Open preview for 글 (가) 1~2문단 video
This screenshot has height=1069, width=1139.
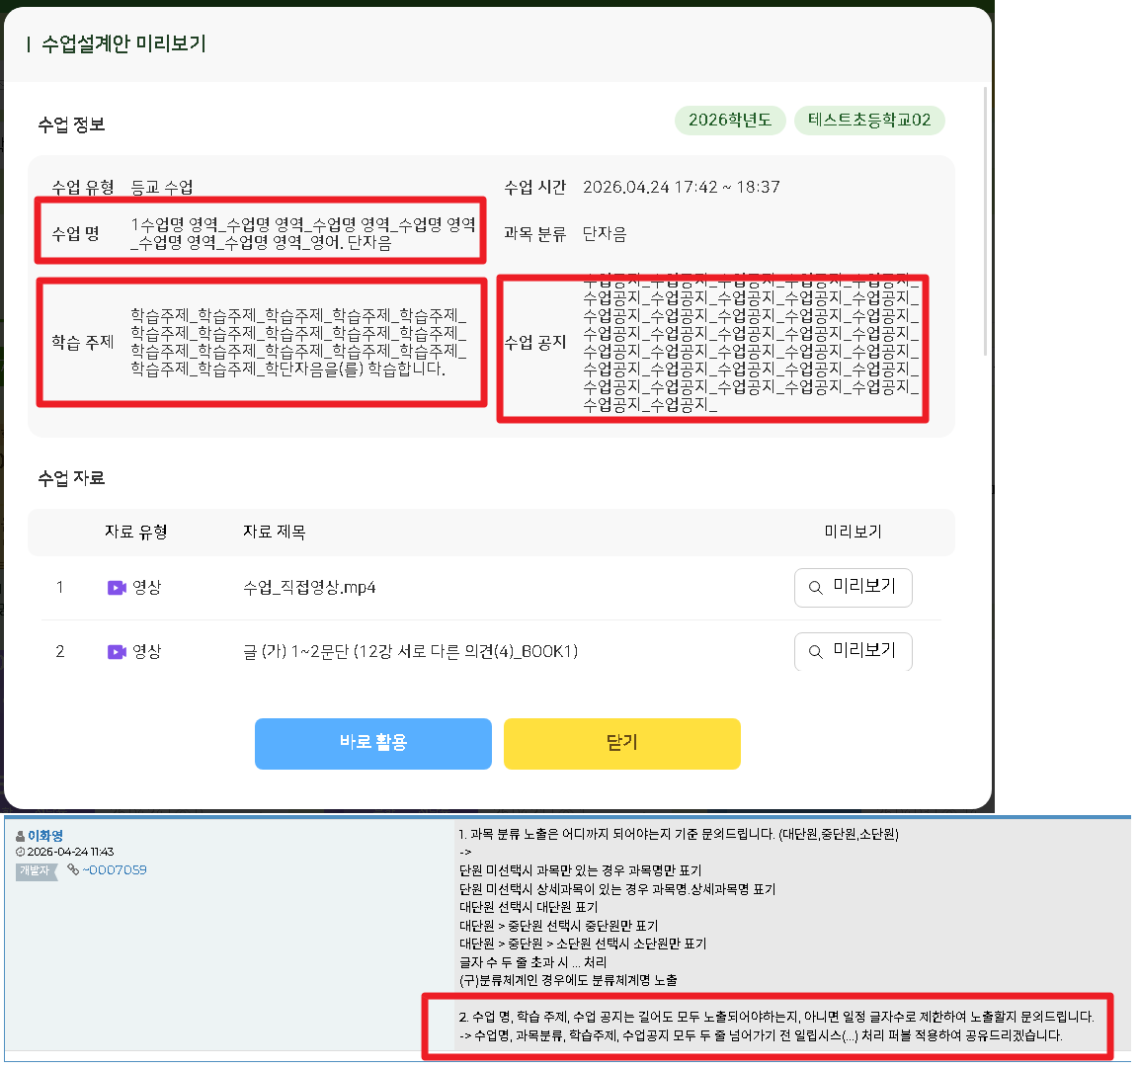(x=853, y=651)
